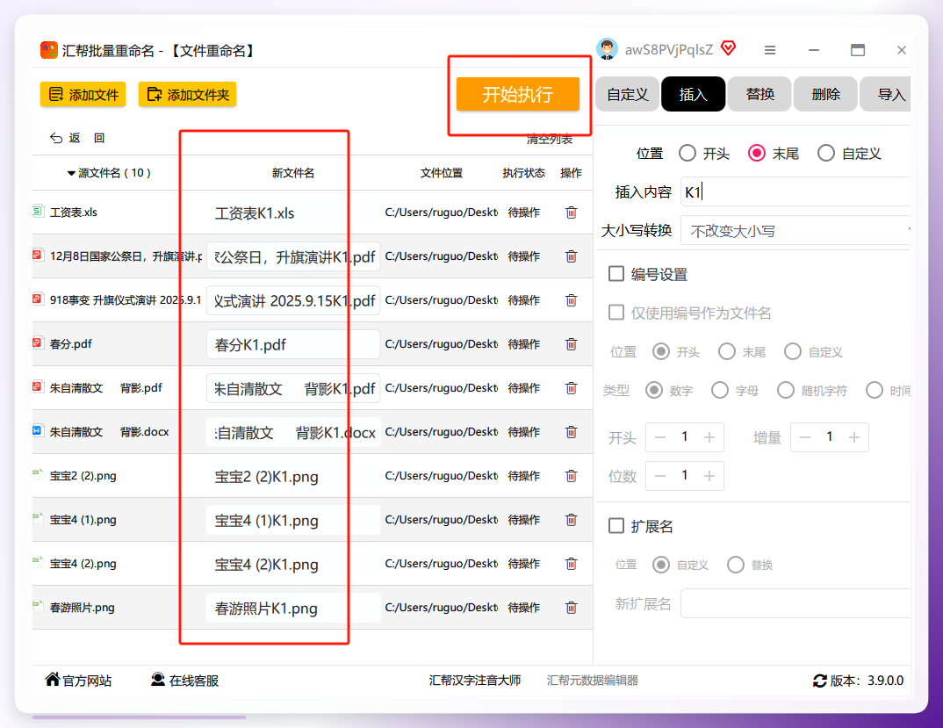The width and height of the screenshot is (943, 728).
Task: Delete the 工资表.xls row with trash icon
Action: [571, 213]
